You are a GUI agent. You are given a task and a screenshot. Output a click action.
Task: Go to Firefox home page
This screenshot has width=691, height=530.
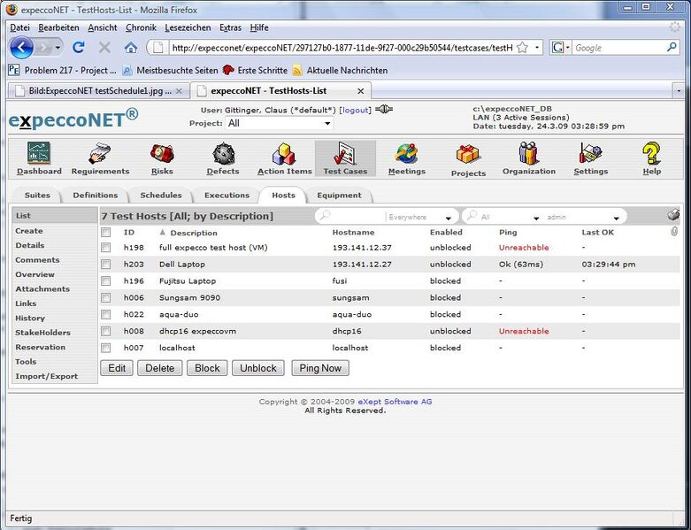[130, 47]
